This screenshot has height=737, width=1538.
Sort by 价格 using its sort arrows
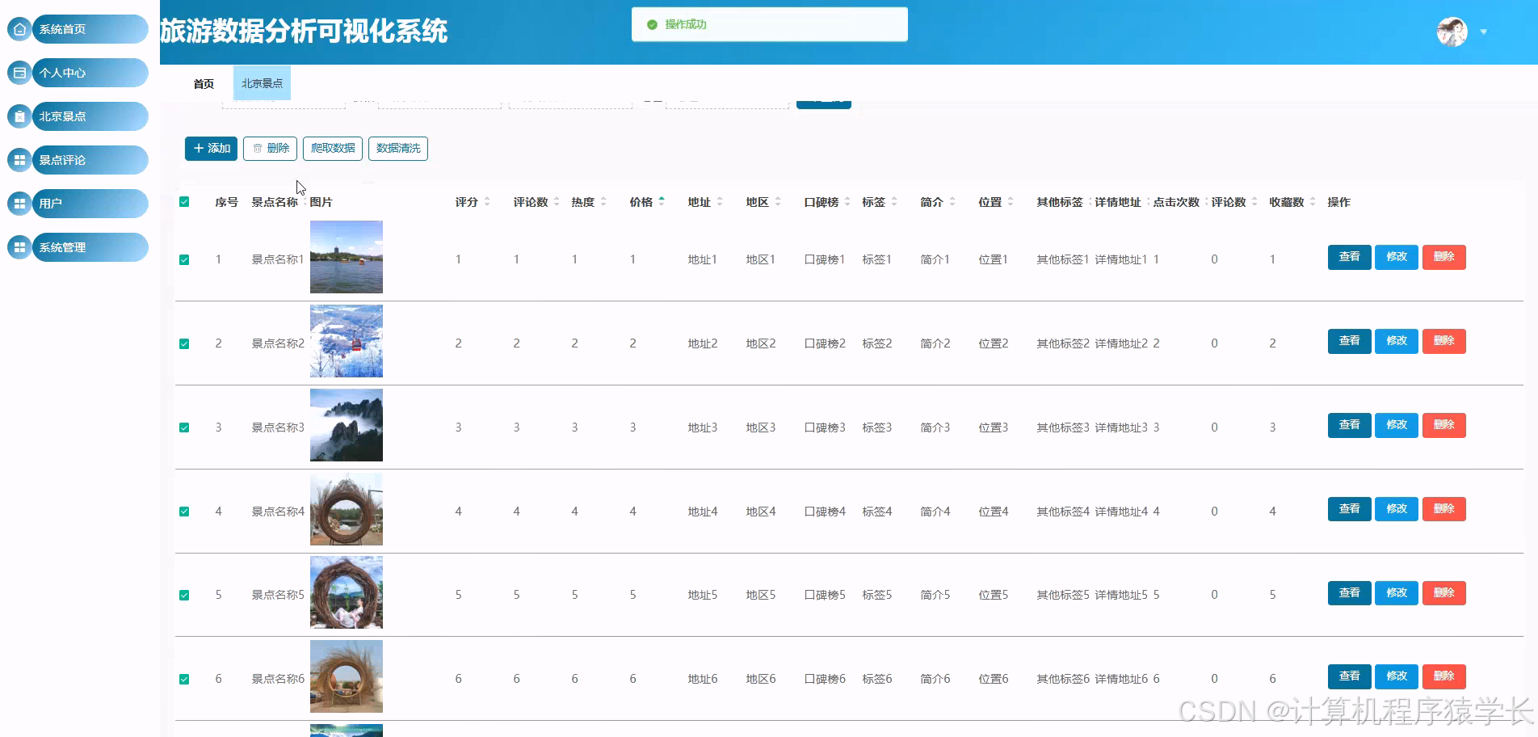coord(661,202)
